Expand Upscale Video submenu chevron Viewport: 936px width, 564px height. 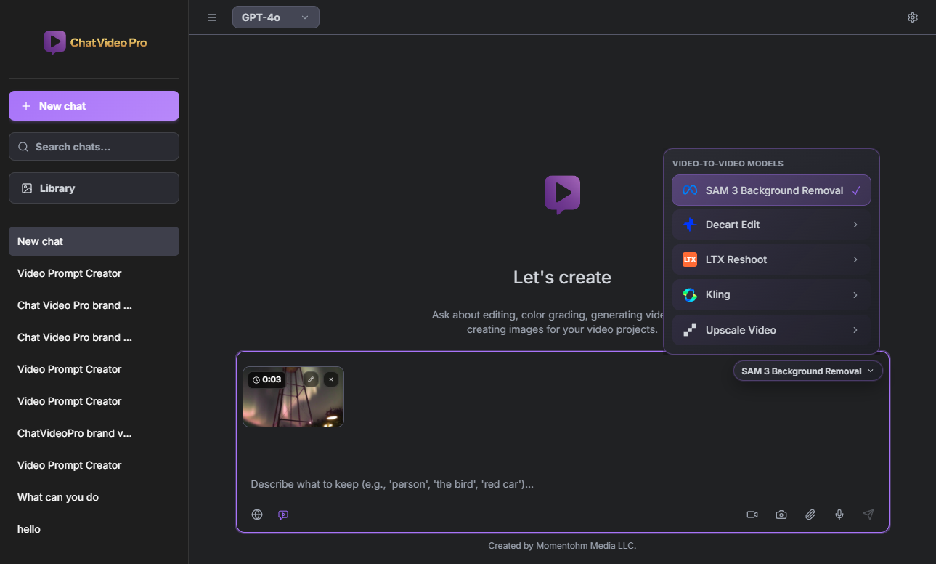(x=855, y=330)
